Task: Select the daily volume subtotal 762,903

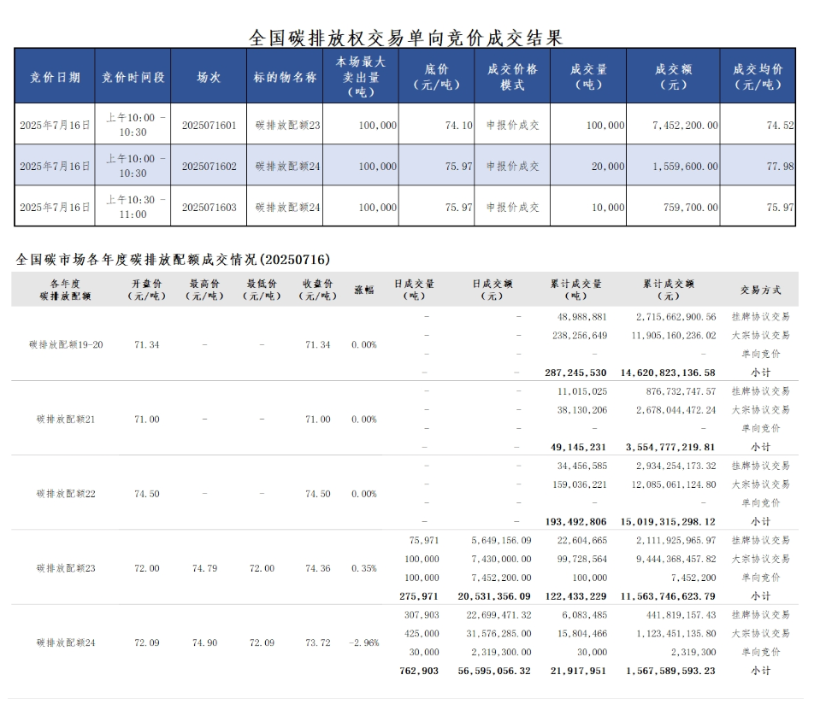Action: pos(419,671)
